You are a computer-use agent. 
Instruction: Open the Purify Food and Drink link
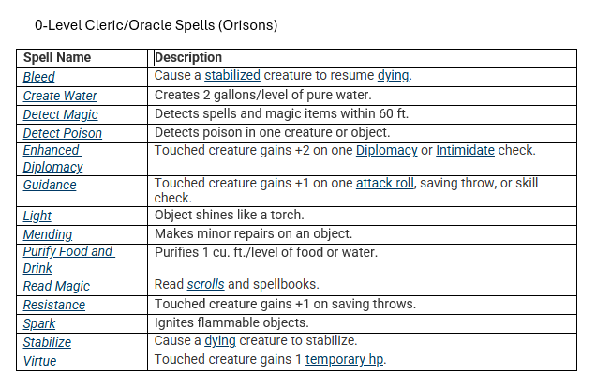(x=68, y=260)
